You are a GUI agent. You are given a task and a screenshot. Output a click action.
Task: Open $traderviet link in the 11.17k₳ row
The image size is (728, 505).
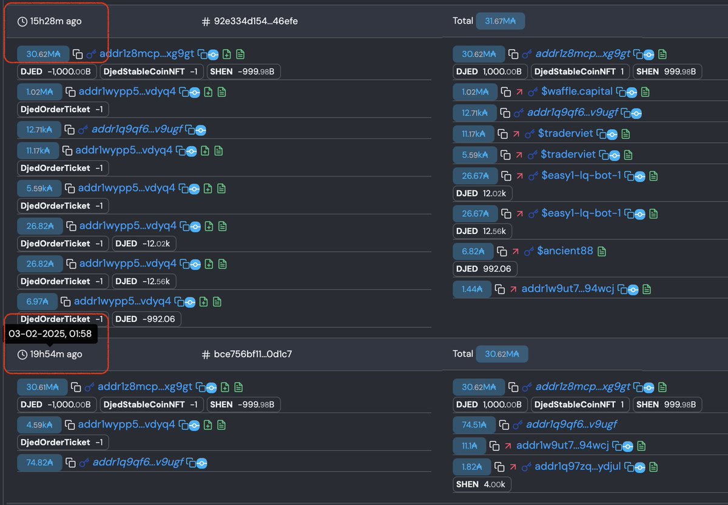565,134
